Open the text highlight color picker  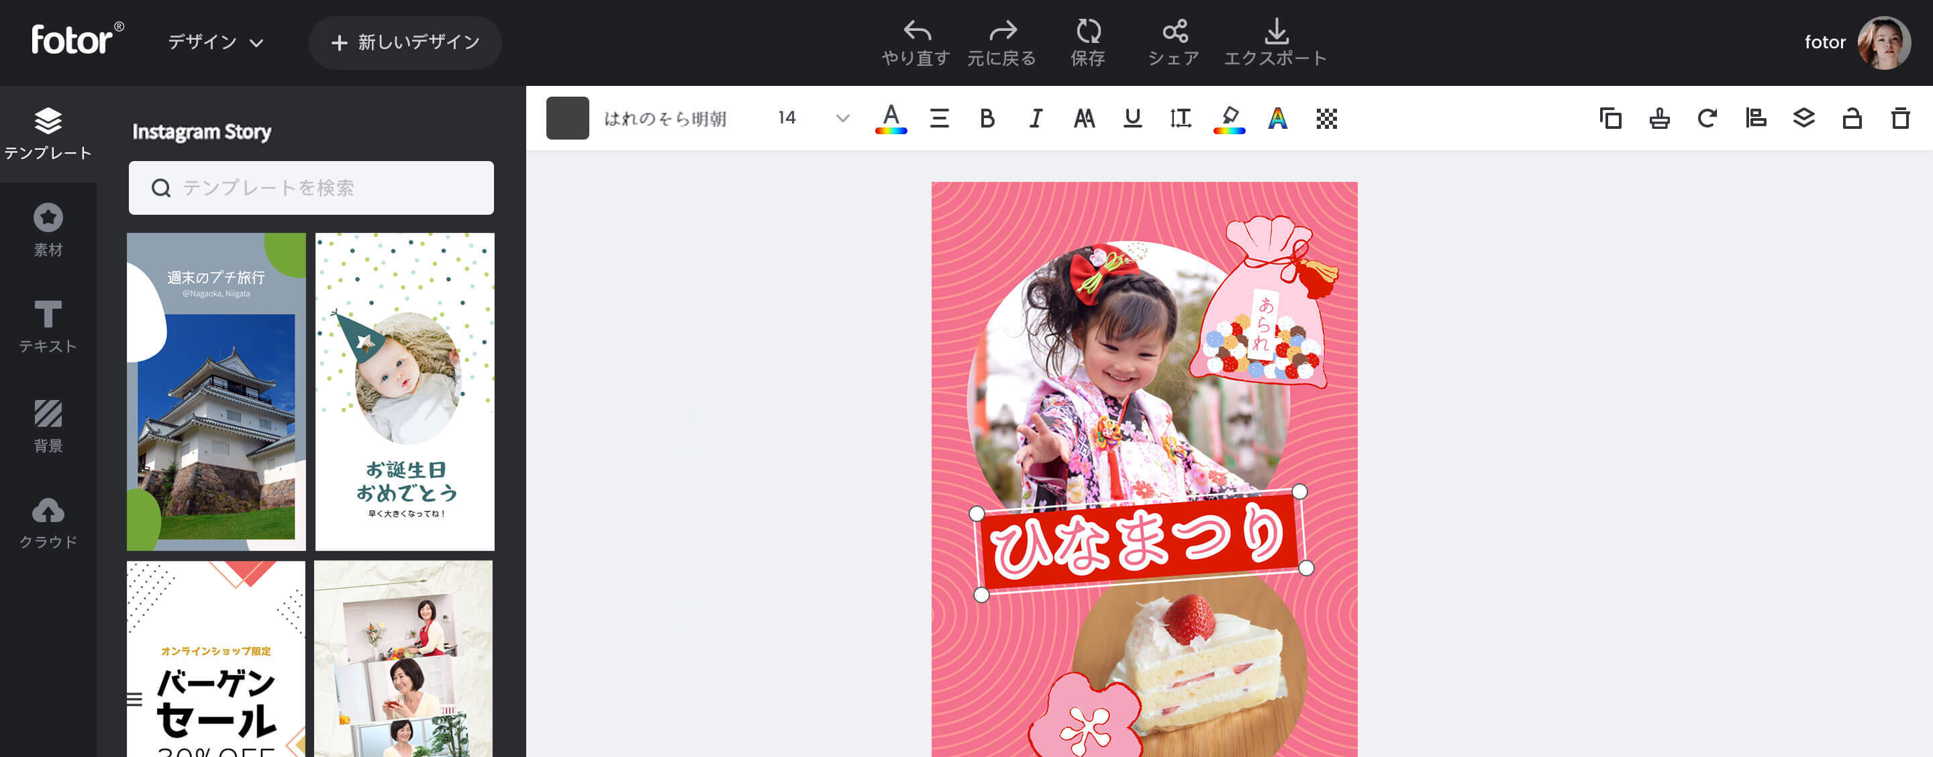(x=1229, y=119)
